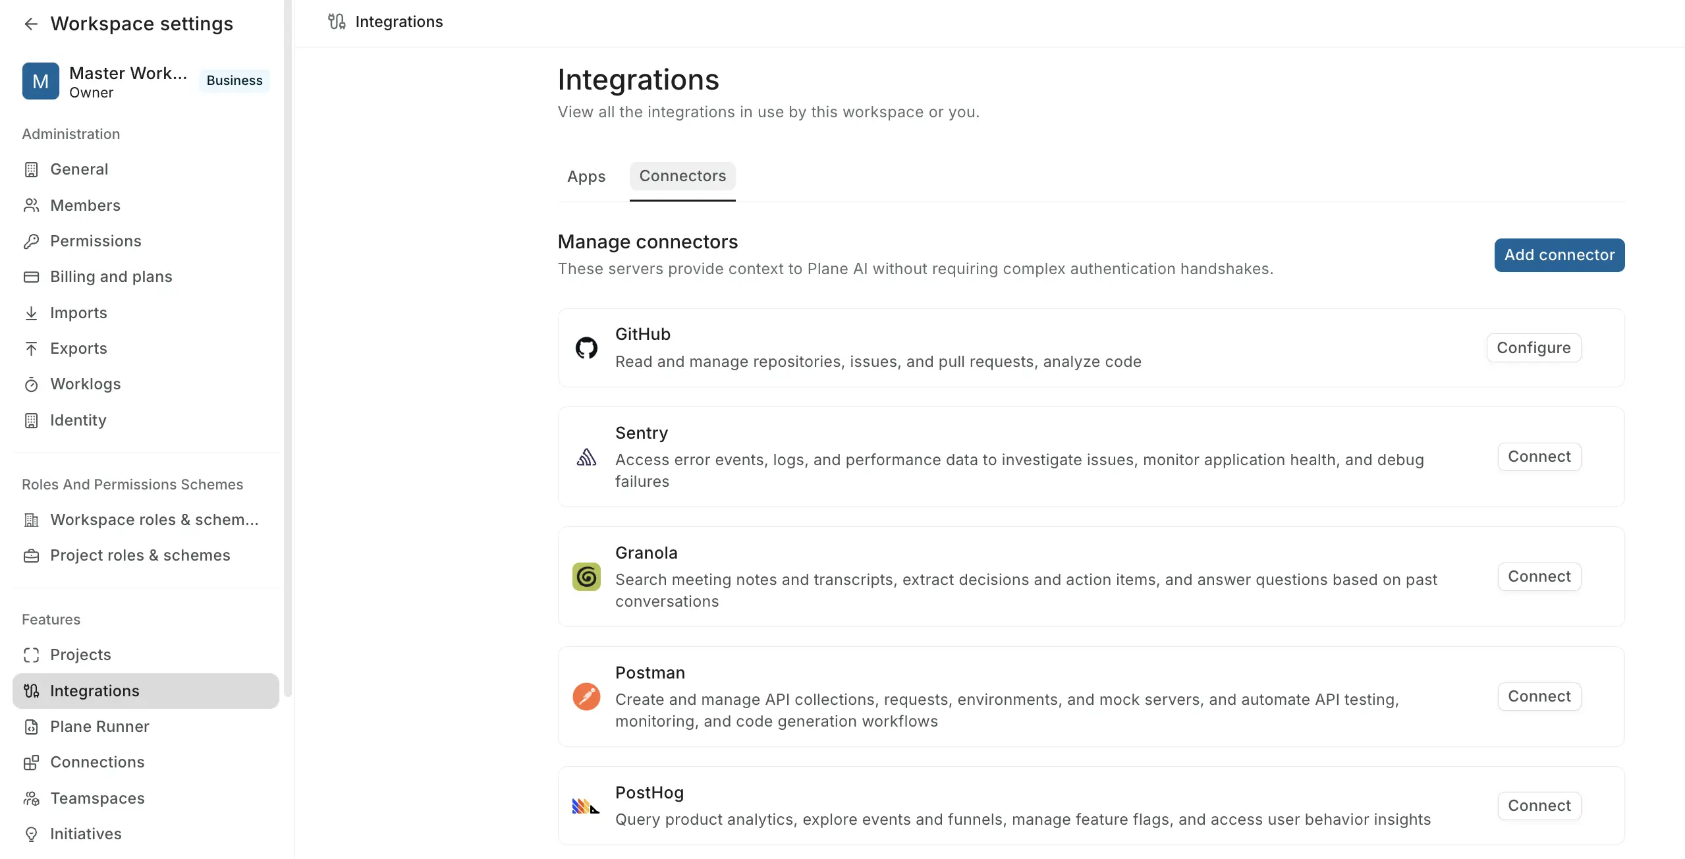
Task: Click the GitHub logo icon
Action: coord(586,348)
